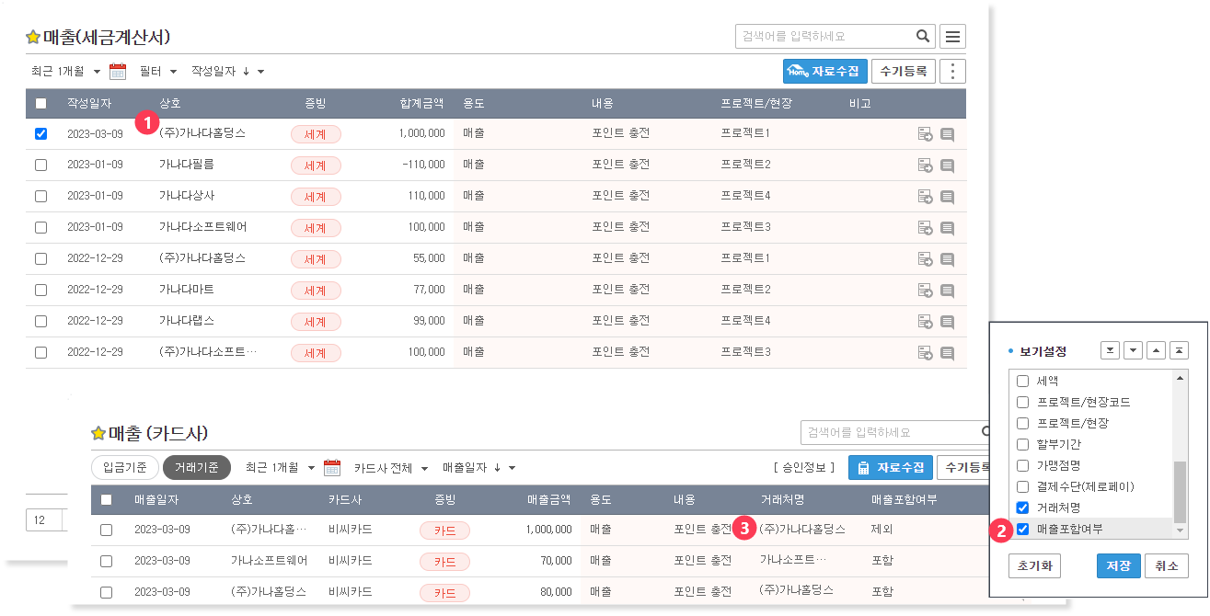Click the hamburger menu icon beside the top search box
The width and height of the screenshot is (1210, 616).
tap(952, 37)
